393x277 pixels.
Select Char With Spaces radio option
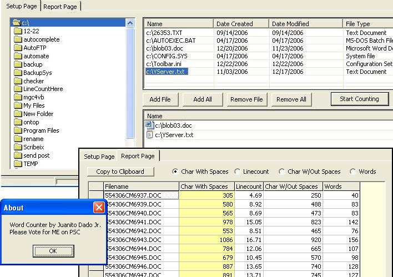pyautogui.click(x=176, y=172)
